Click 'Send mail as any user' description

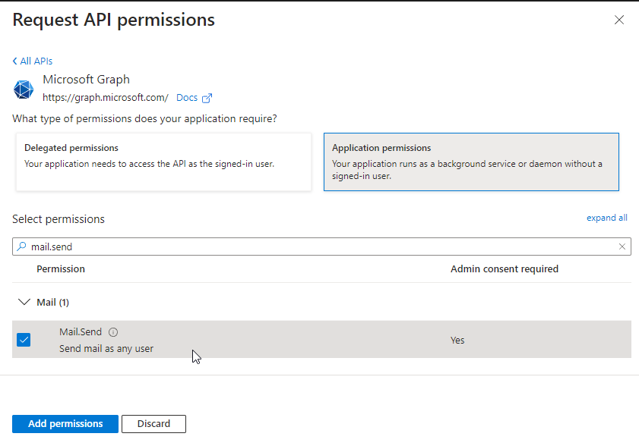106,349
